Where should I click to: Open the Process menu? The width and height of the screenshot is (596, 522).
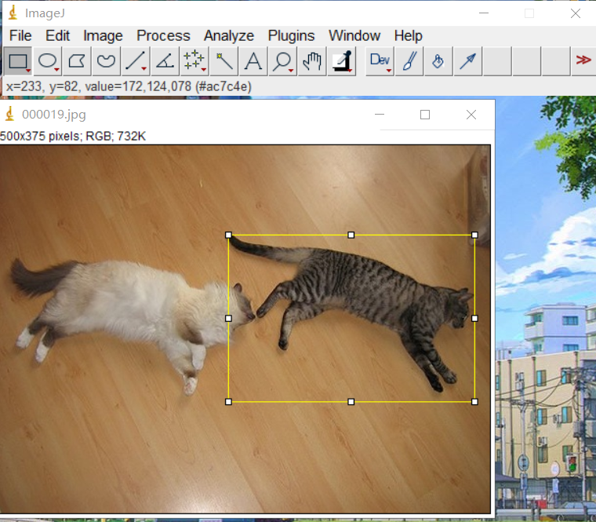pyautogui.click(x=163, y=36)
